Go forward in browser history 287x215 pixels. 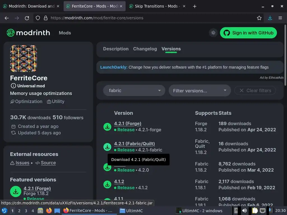pos(17,18)
